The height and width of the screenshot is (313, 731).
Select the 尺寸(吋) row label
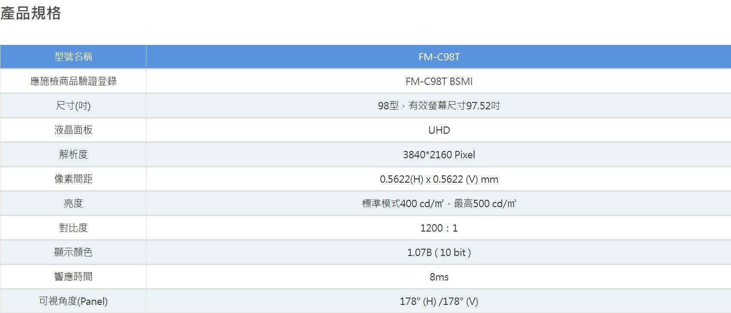click(73, 105)
